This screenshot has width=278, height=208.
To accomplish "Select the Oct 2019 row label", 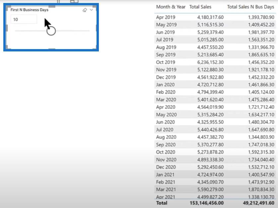I will (166, 62).
